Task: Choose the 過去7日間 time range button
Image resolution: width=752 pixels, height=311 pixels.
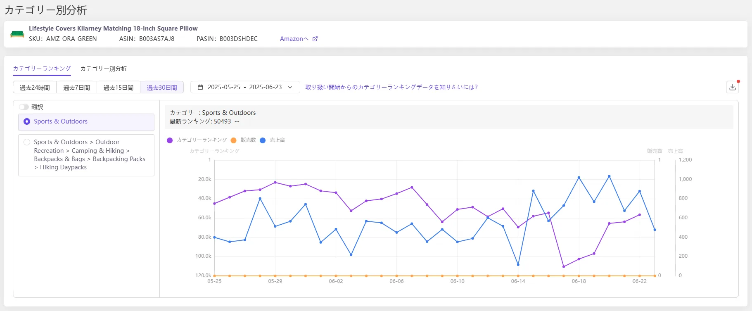Action: coord(76,88)
